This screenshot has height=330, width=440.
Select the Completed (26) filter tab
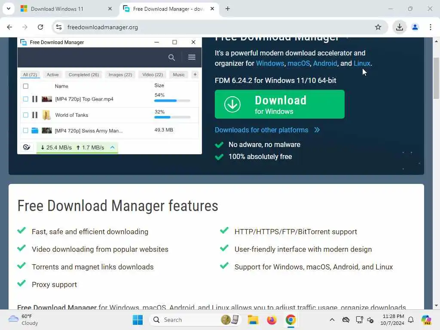[84, 75]
